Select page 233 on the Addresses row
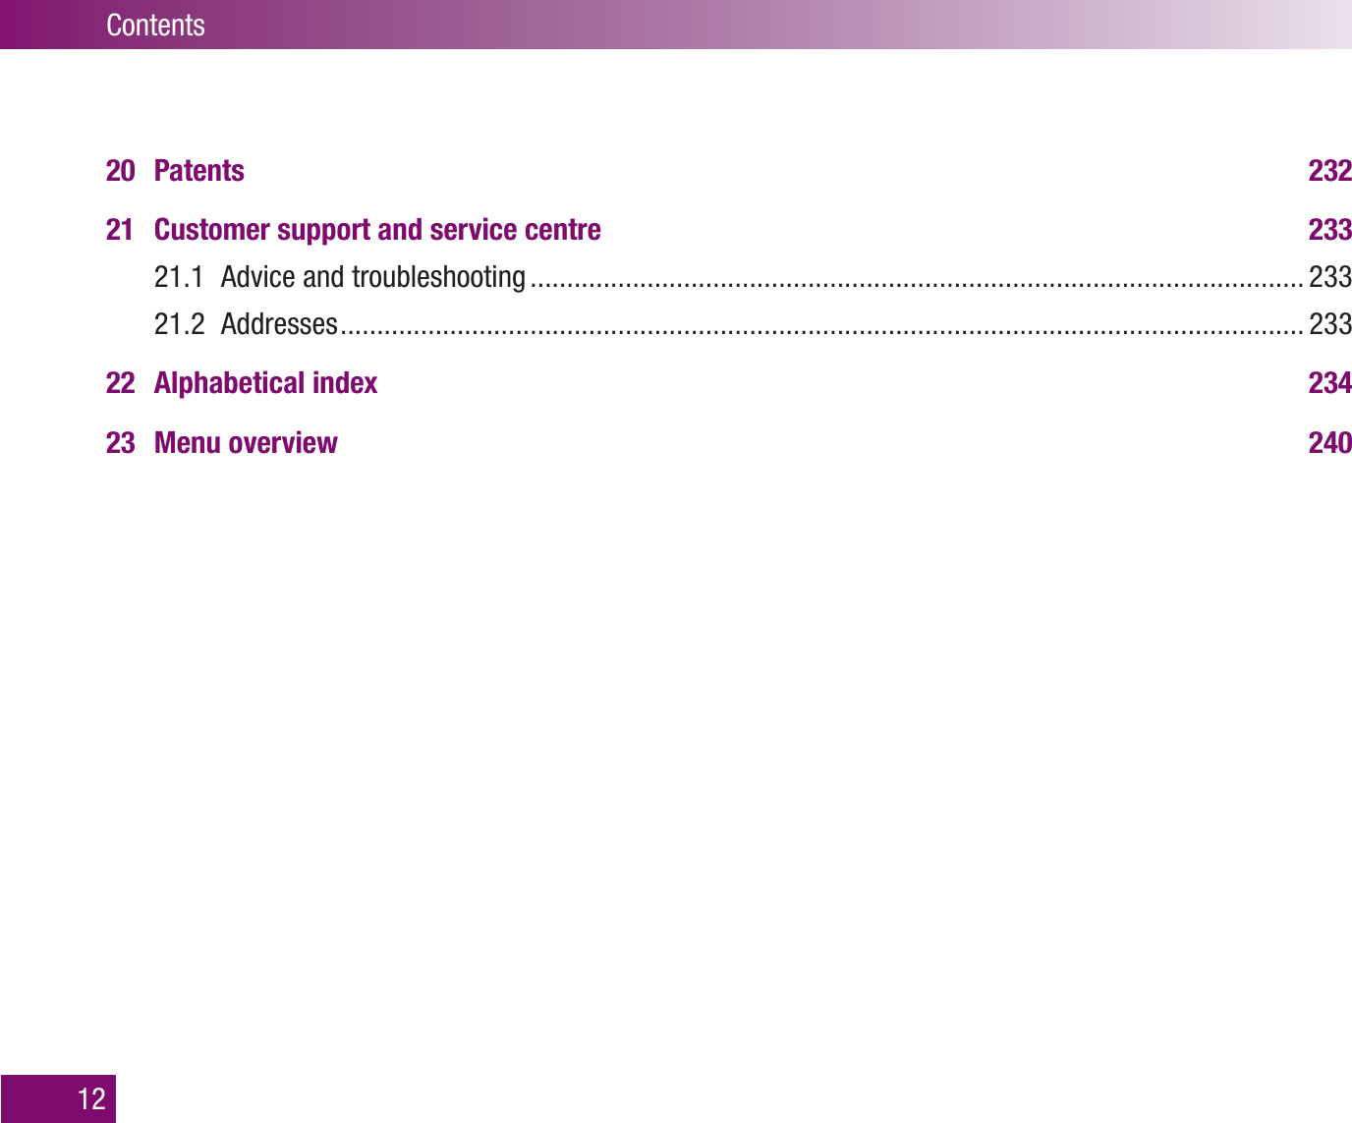Viewport: 1352px width, 1123px height. 1330,323
